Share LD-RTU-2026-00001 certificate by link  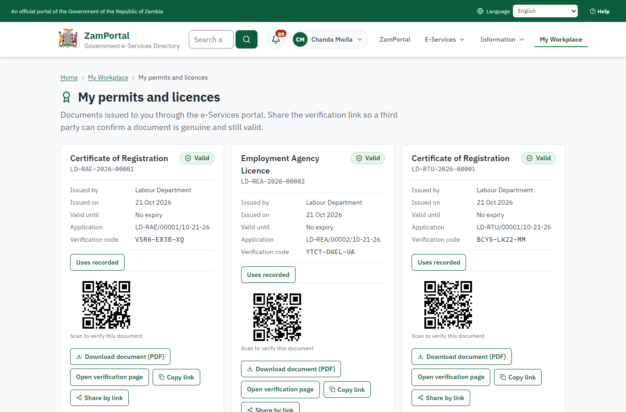(441, 398)
